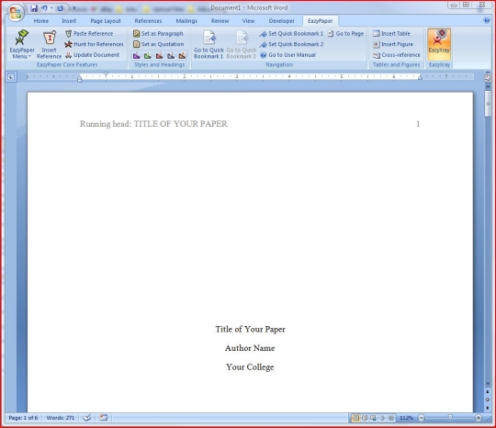Click the Running head header text

pos(153,124)
